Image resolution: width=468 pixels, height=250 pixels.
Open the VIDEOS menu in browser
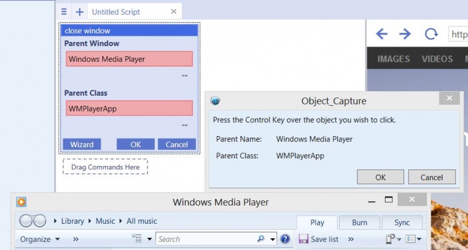437,58
